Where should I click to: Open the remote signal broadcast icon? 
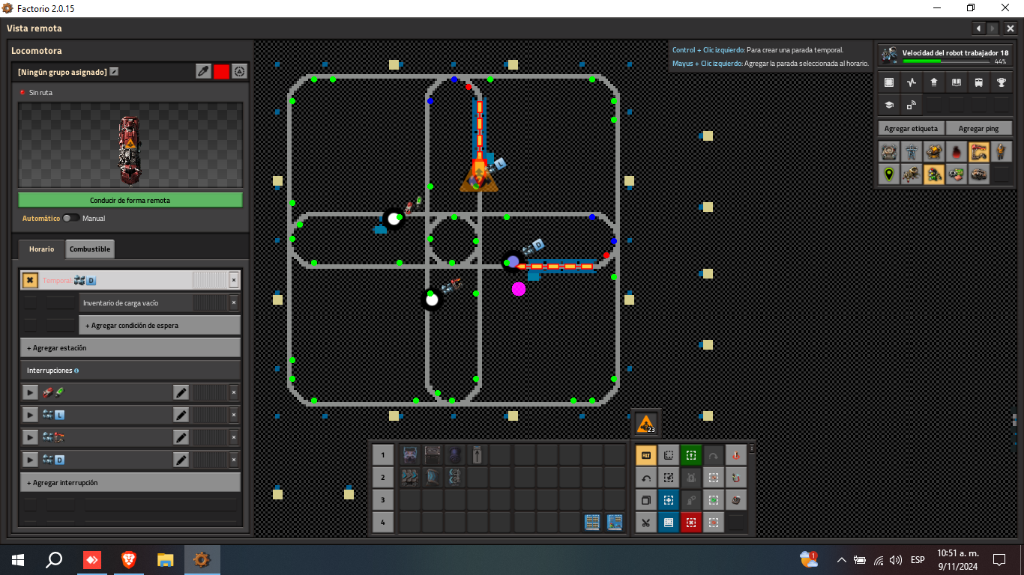click(x=912, y=105)
